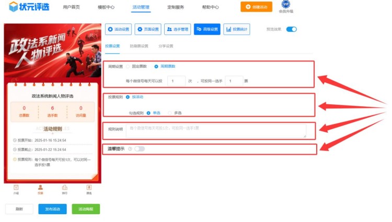Select the 单选 radio option
The height and width of the screenshot is (222, 392).
(x=149, y=113)
